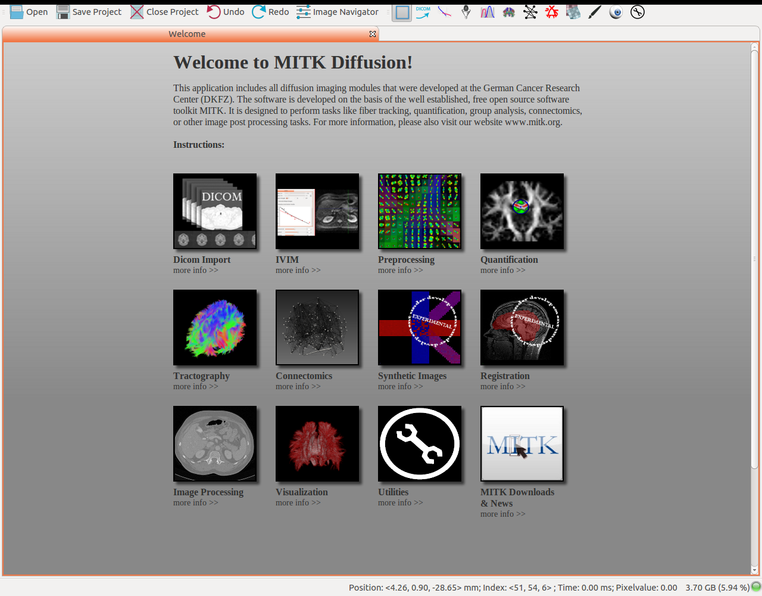
Task: Select the tractography brain toolbar icon
Action: [509, 12]
